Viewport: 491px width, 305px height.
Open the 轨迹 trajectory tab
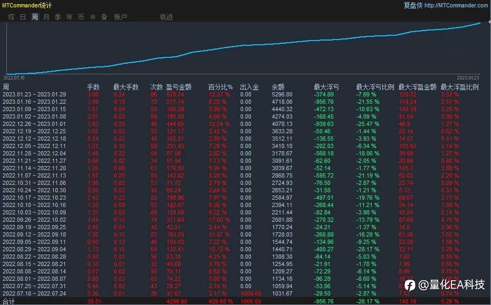167,17
